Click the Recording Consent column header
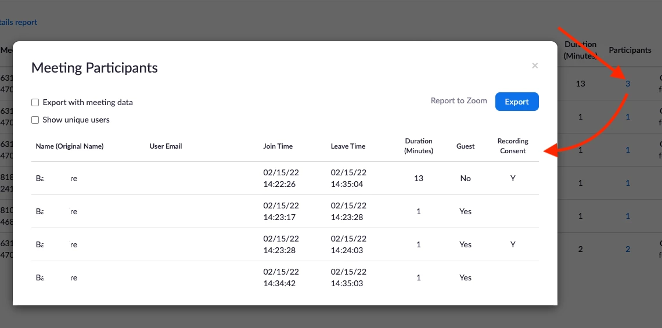Screen dimensions: 662x328 click(x=513, y=146)
